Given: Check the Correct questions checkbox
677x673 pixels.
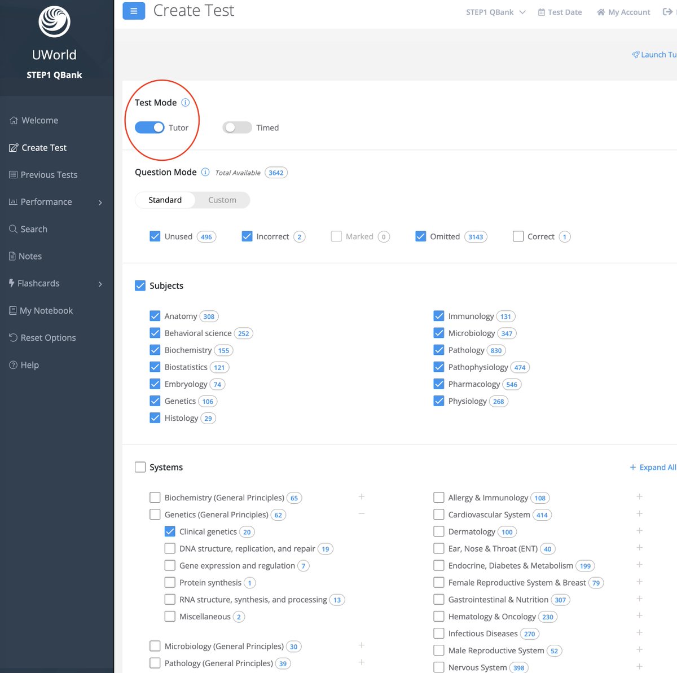Looking at the screenshot, I should (518, 236).
